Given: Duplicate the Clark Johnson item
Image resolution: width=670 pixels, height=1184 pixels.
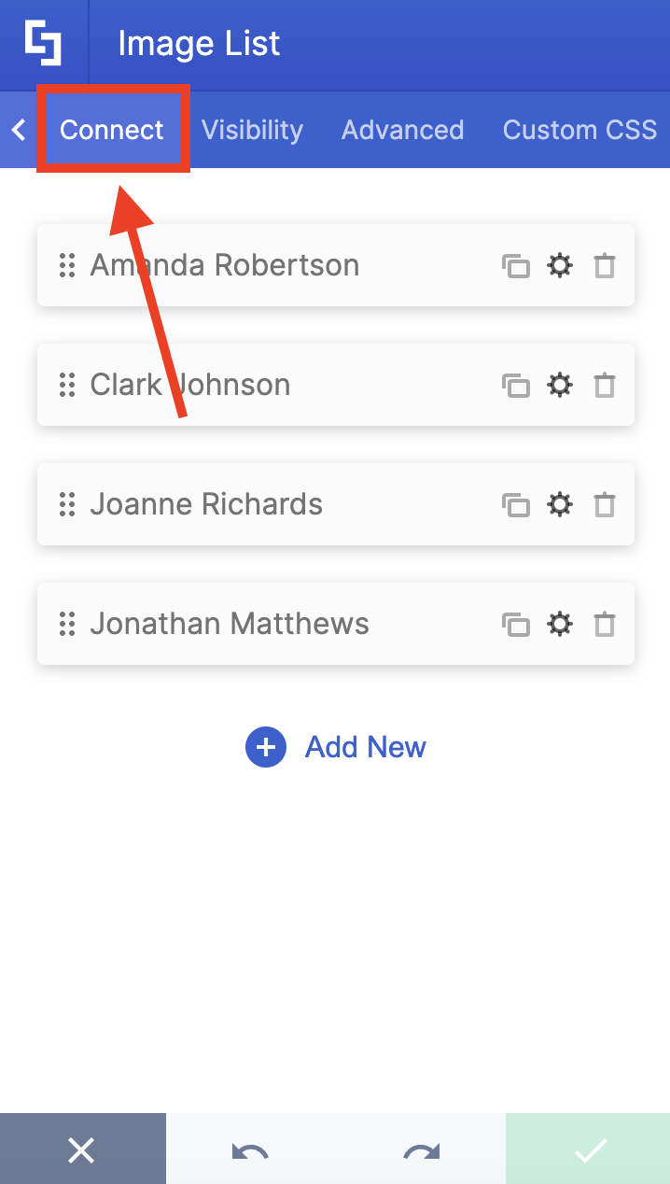Looking at the screenshot, I should coord(516,385).
